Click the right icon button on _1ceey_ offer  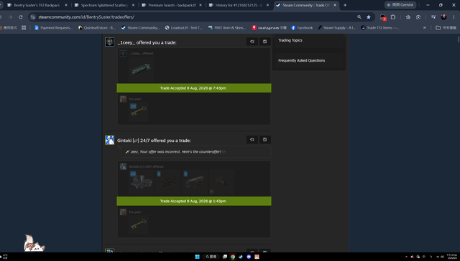264,42
